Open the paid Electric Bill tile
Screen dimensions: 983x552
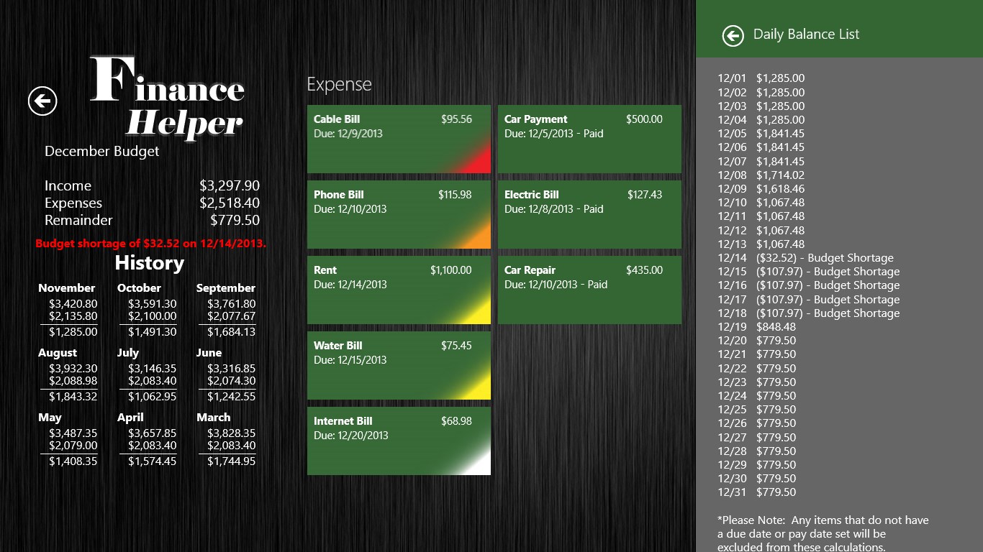coord(589,214)
